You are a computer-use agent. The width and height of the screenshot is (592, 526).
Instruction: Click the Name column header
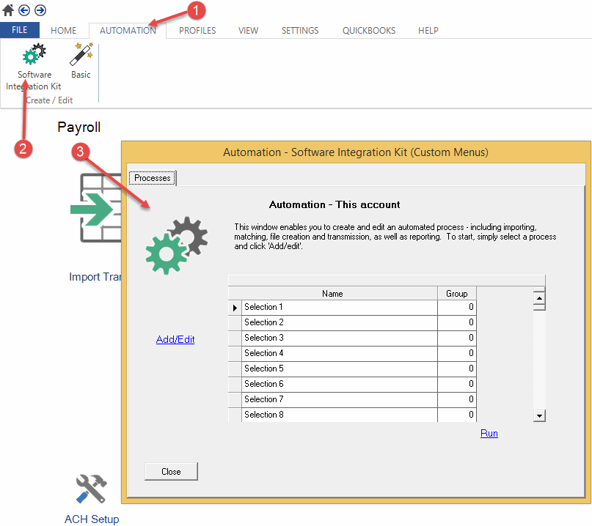[332, 294]
